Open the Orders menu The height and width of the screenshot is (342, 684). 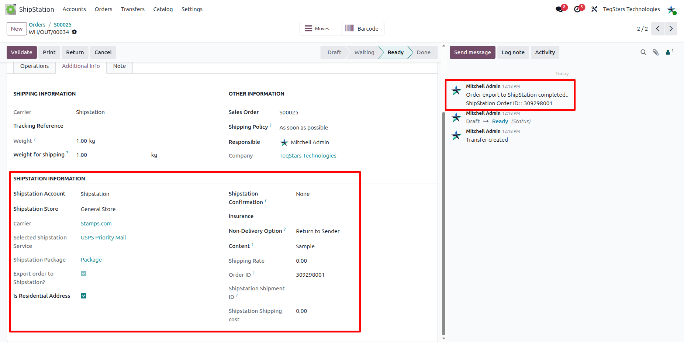(103, 9)
